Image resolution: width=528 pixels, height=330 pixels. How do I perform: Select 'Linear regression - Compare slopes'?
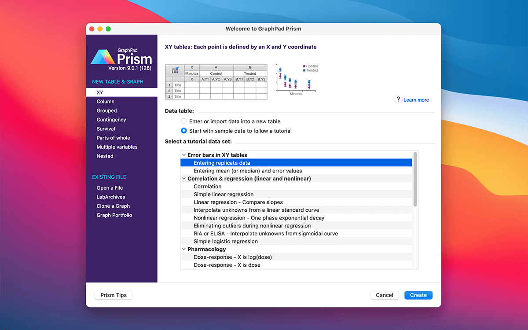(296, 202)
